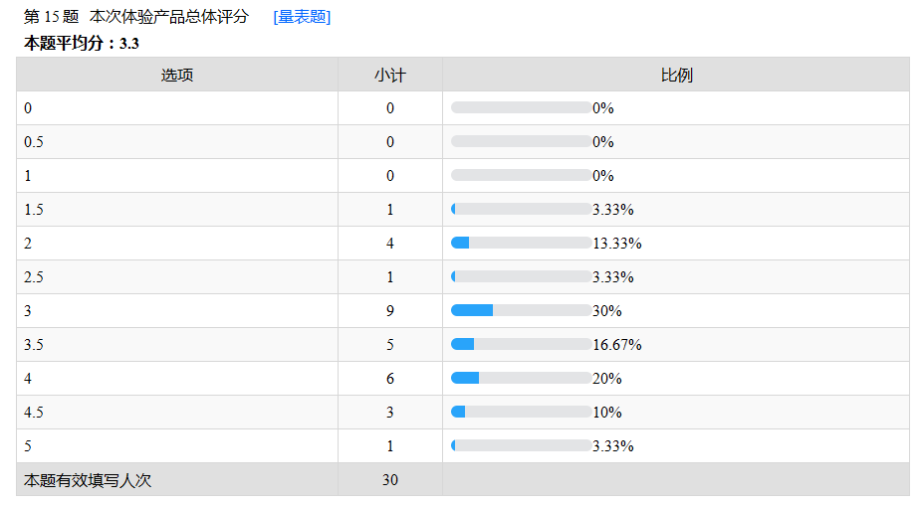This screenshot has height=507, width=924.
Task: Click the 10% progress bar
Action: tap(521, 412)
